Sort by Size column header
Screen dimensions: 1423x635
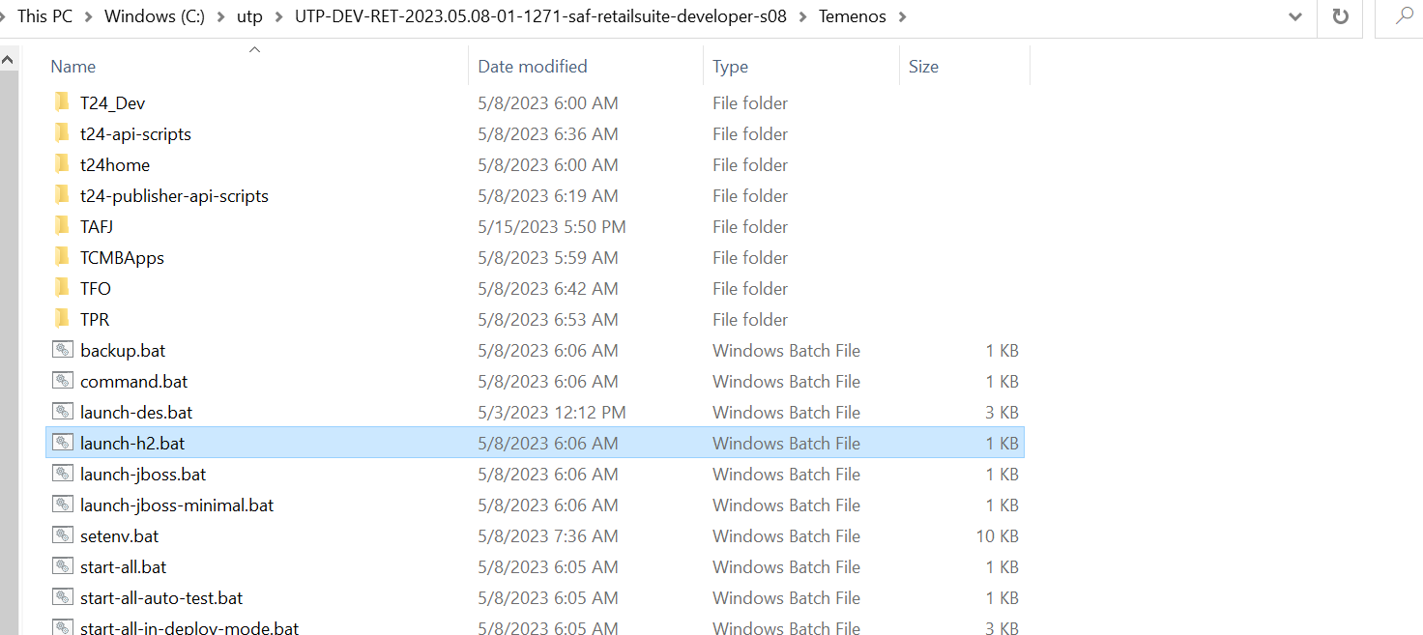point(923,67)
